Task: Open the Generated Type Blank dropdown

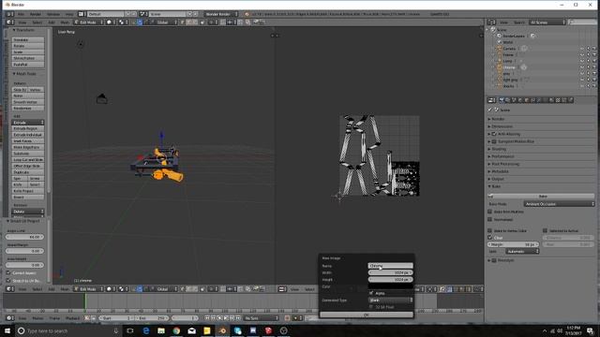Action: tap(390, 300)
